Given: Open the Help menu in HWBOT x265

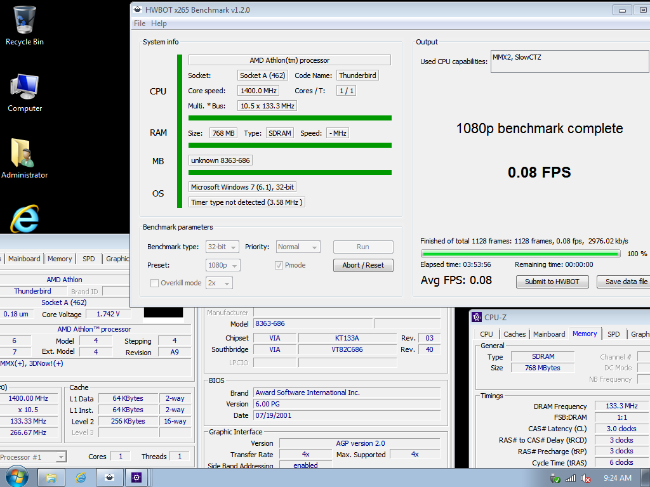Looking at the screenshot, I should point(159,23).
